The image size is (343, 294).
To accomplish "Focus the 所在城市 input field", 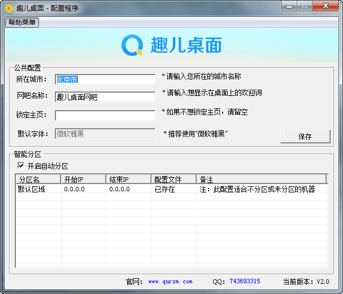I will pos(105,80).
